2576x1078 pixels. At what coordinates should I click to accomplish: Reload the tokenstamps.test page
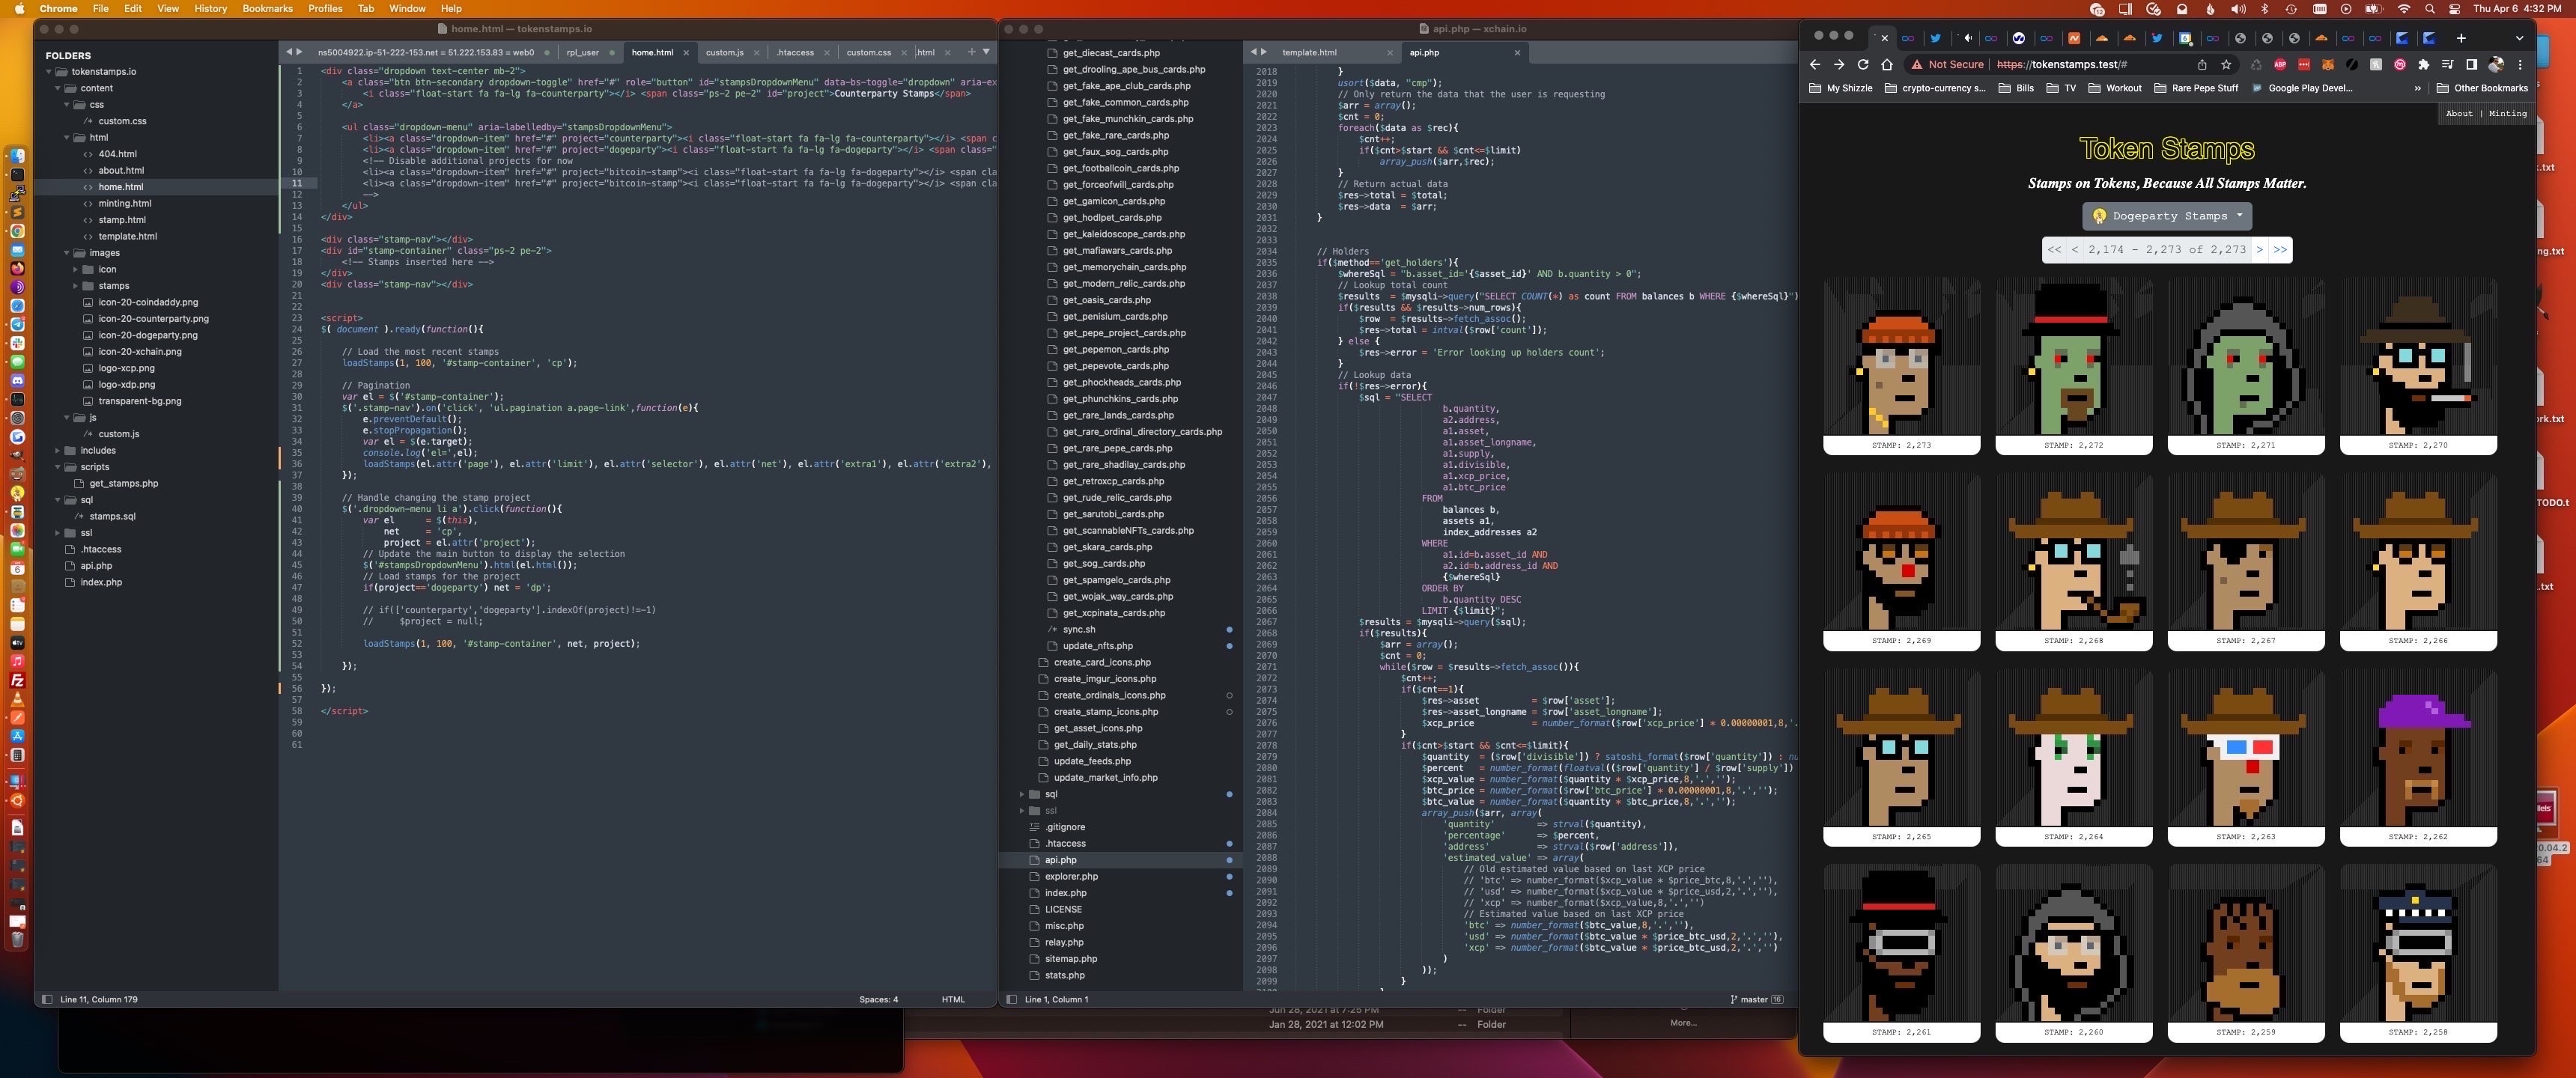1862,64
